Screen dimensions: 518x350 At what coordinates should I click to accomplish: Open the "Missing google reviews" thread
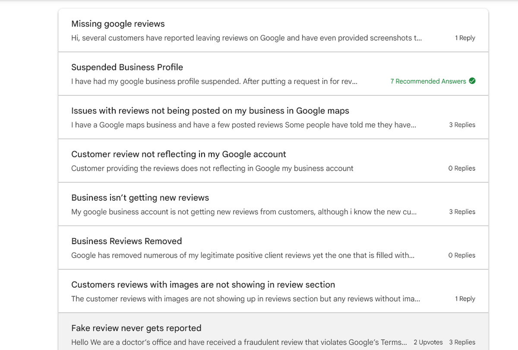click(118, 24)
